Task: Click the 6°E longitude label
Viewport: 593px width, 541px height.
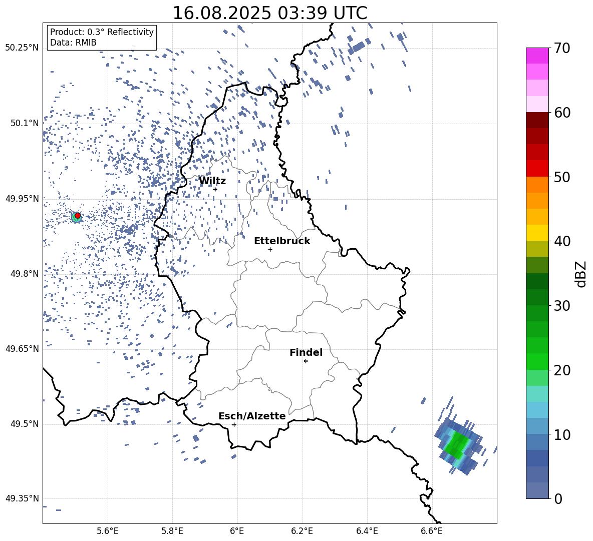Action: pyautogui.click(x=237, y=531)
